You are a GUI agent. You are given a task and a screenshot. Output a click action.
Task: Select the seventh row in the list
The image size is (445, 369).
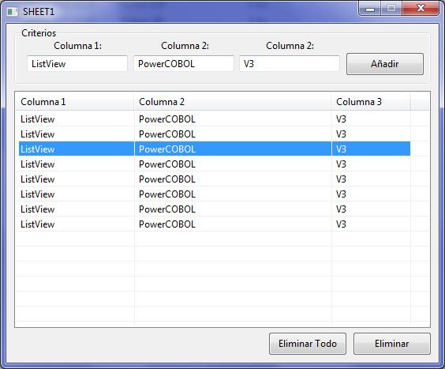tap(215, 209)
